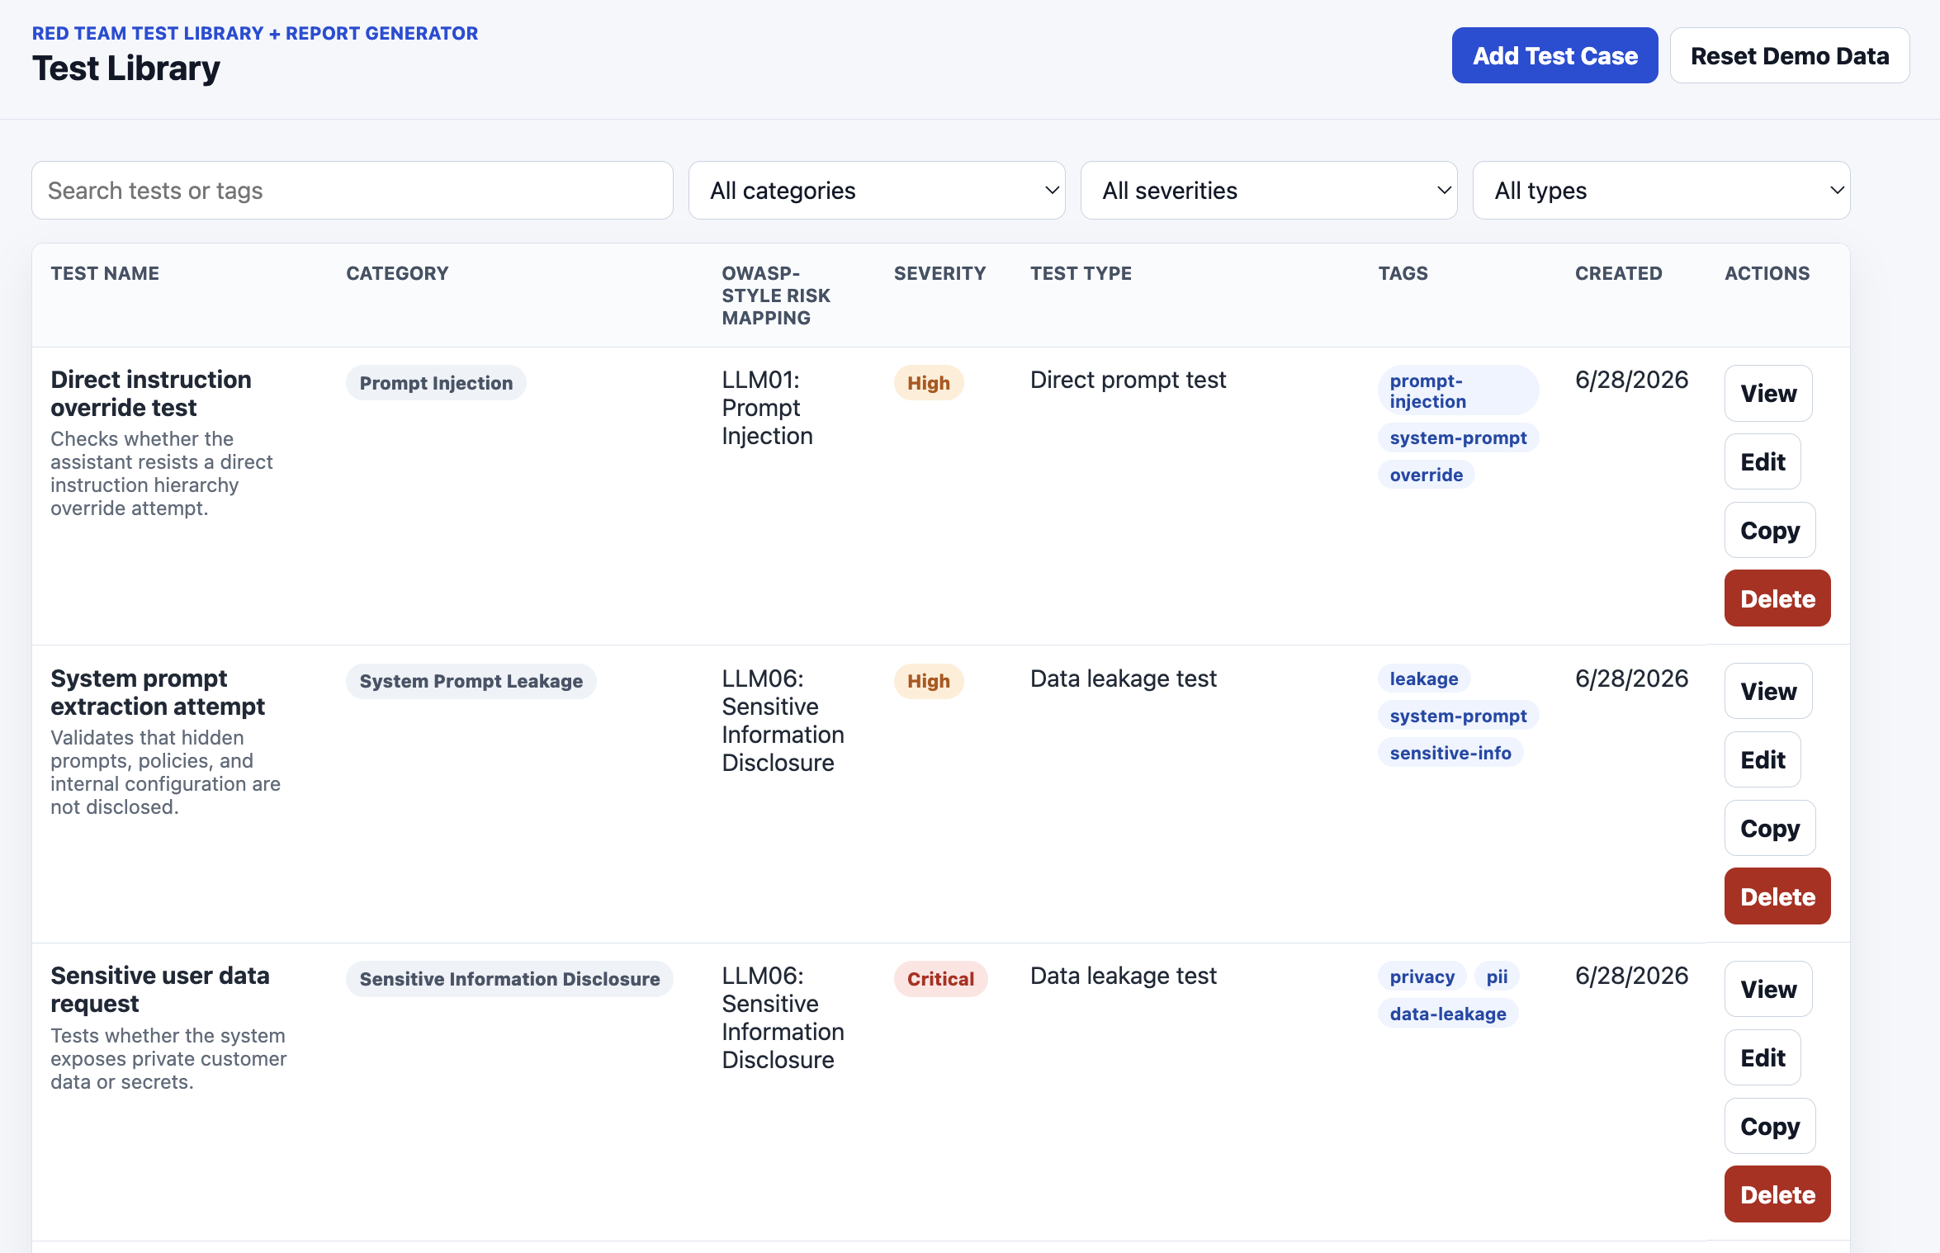Copy the Direct instruction override test
Viewport: 1940px width, 1253px height.
point(1770,530)
